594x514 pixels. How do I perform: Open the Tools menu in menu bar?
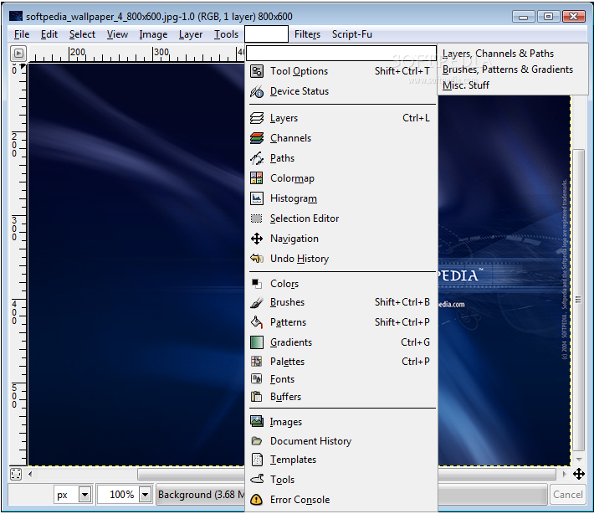click(226, 34)
